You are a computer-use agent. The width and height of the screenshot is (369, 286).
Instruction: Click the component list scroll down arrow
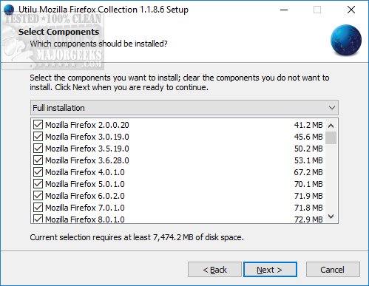click(331, 217)
